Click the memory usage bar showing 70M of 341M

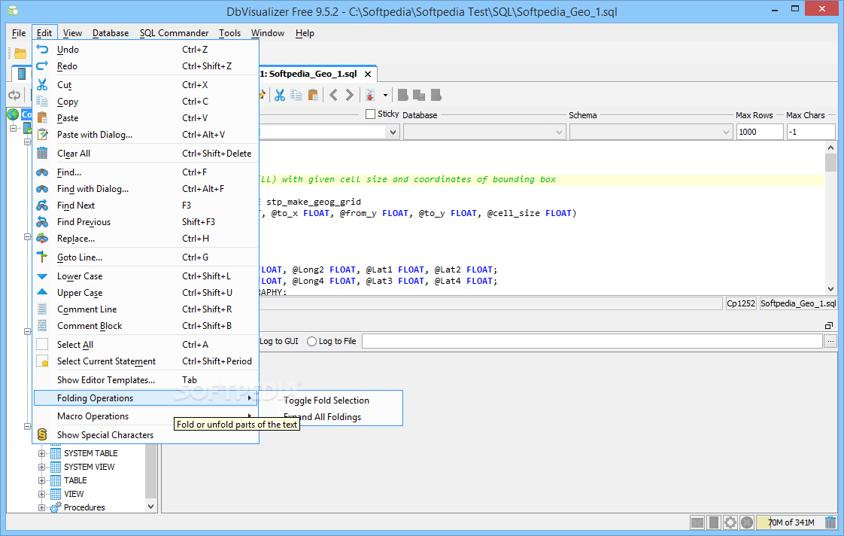pyautogui.click(x=789, y=522)
